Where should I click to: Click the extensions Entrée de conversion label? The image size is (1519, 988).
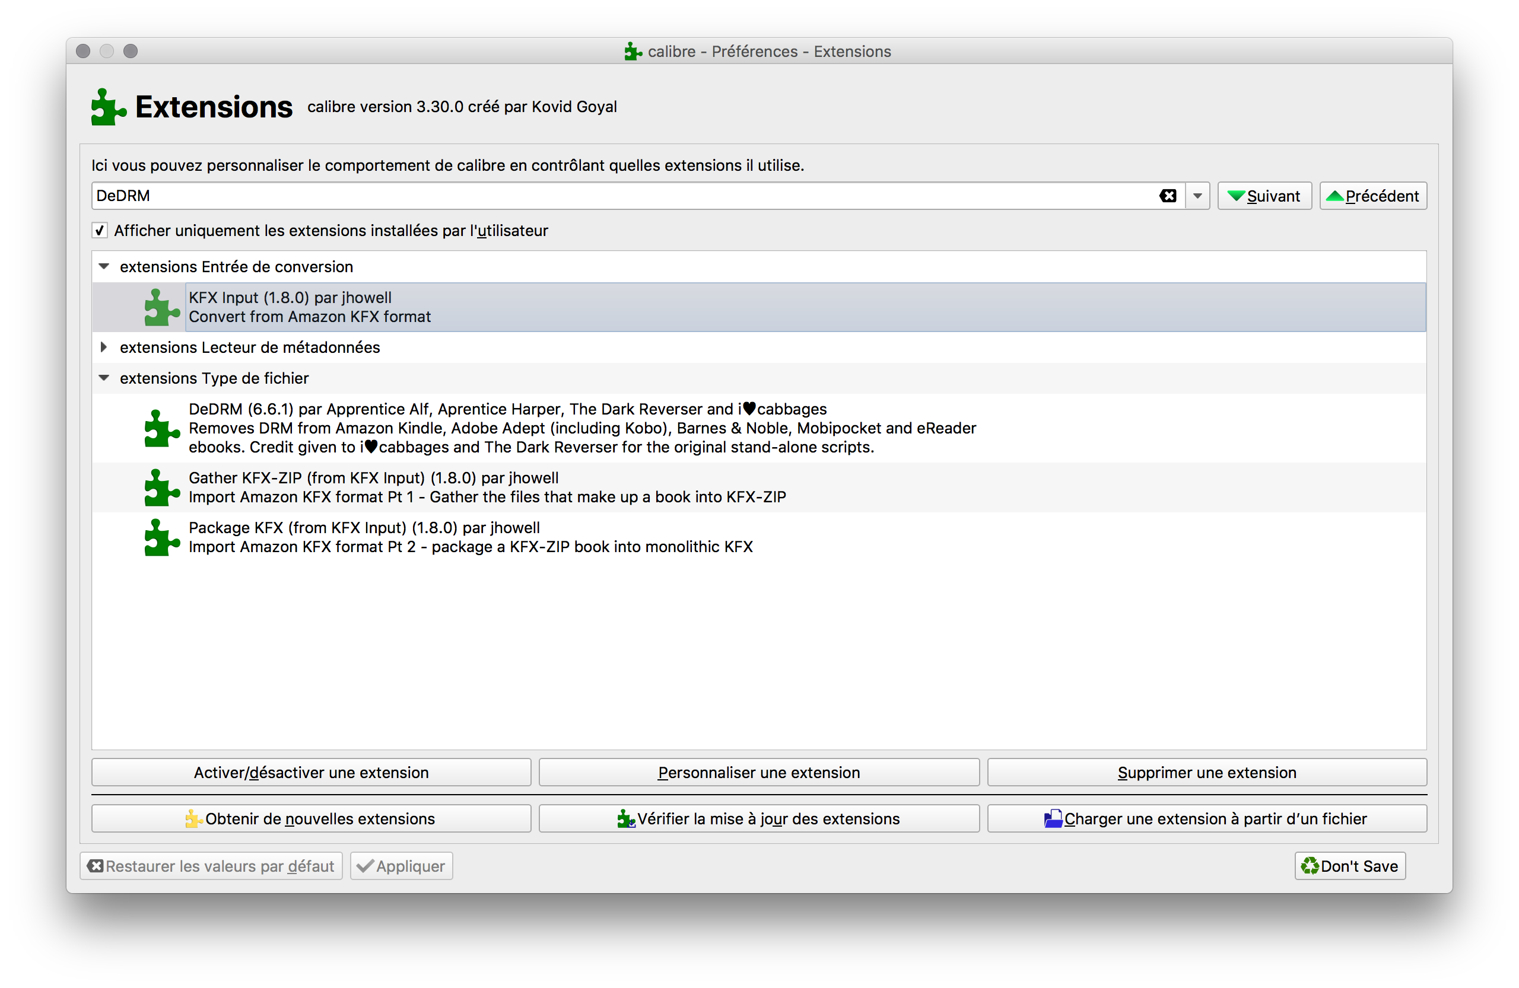click(x=236, y=267)
